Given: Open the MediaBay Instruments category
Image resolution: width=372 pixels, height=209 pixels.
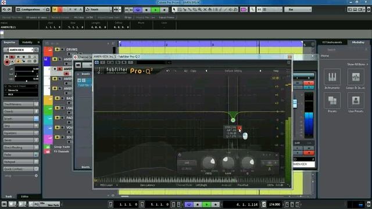Looking at the screenshot, I should coord(332,79).
